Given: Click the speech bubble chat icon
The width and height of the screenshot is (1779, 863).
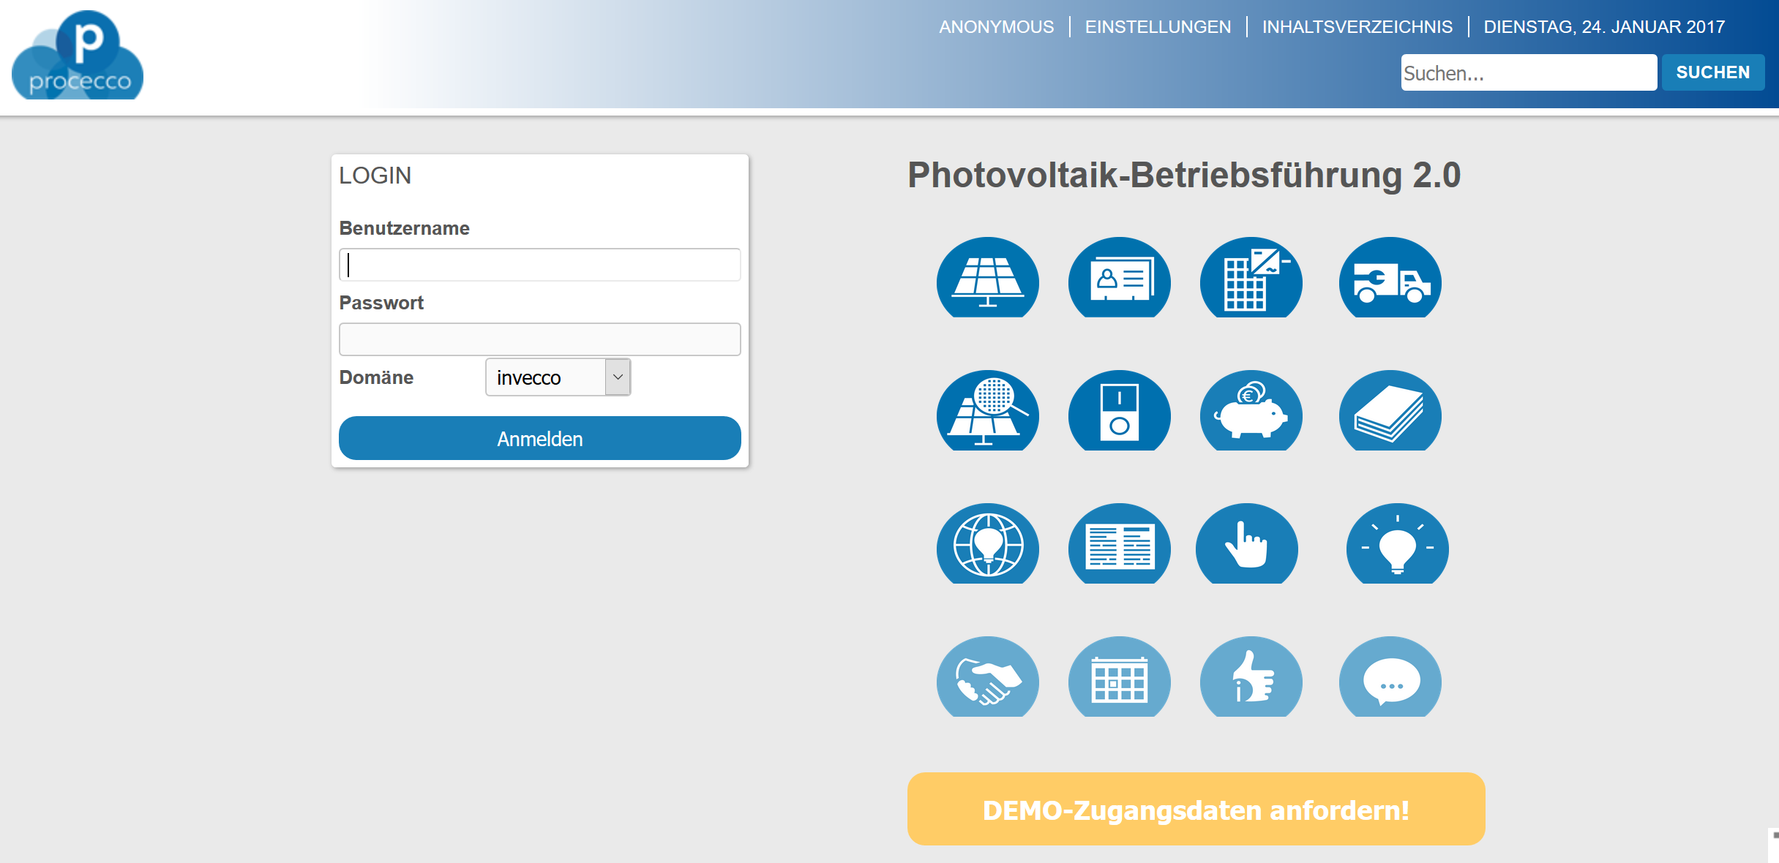Looking at the screenshot, I should coord(1390,677).
